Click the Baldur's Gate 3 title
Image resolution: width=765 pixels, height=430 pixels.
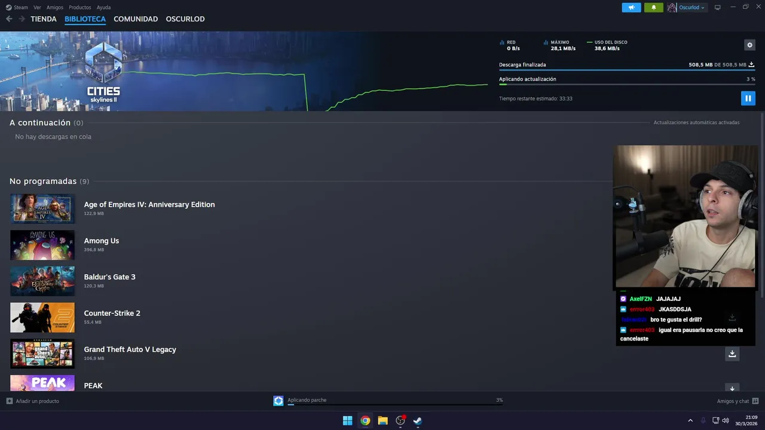[110, 277]
